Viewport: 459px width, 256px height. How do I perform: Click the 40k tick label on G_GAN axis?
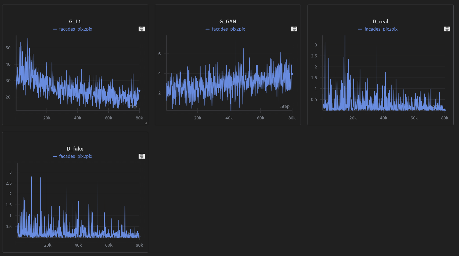tap(229, 118)
